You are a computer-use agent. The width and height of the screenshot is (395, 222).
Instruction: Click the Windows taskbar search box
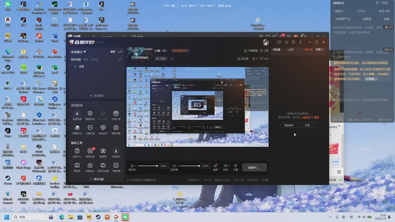(x=34, y=217)
